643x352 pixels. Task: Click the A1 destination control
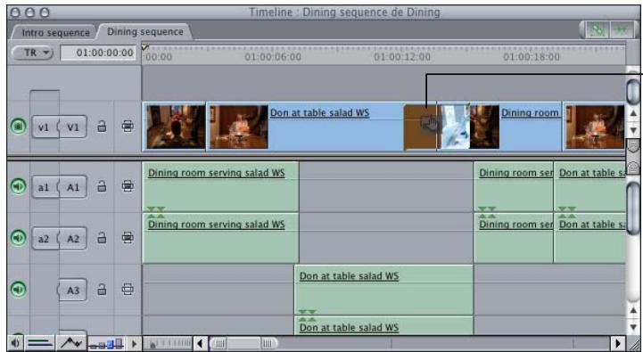point(72,187)
